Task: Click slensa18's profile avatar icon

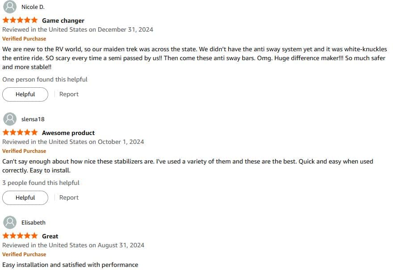Action: 10,119
